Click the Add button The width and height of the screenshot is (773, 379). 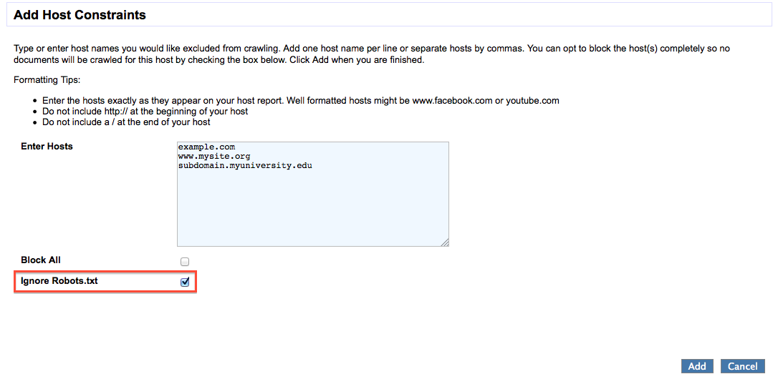point(697,366)
